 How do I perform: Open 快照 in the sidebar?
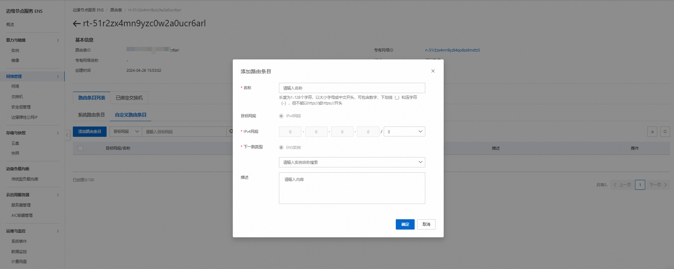(x=15, y=153)
